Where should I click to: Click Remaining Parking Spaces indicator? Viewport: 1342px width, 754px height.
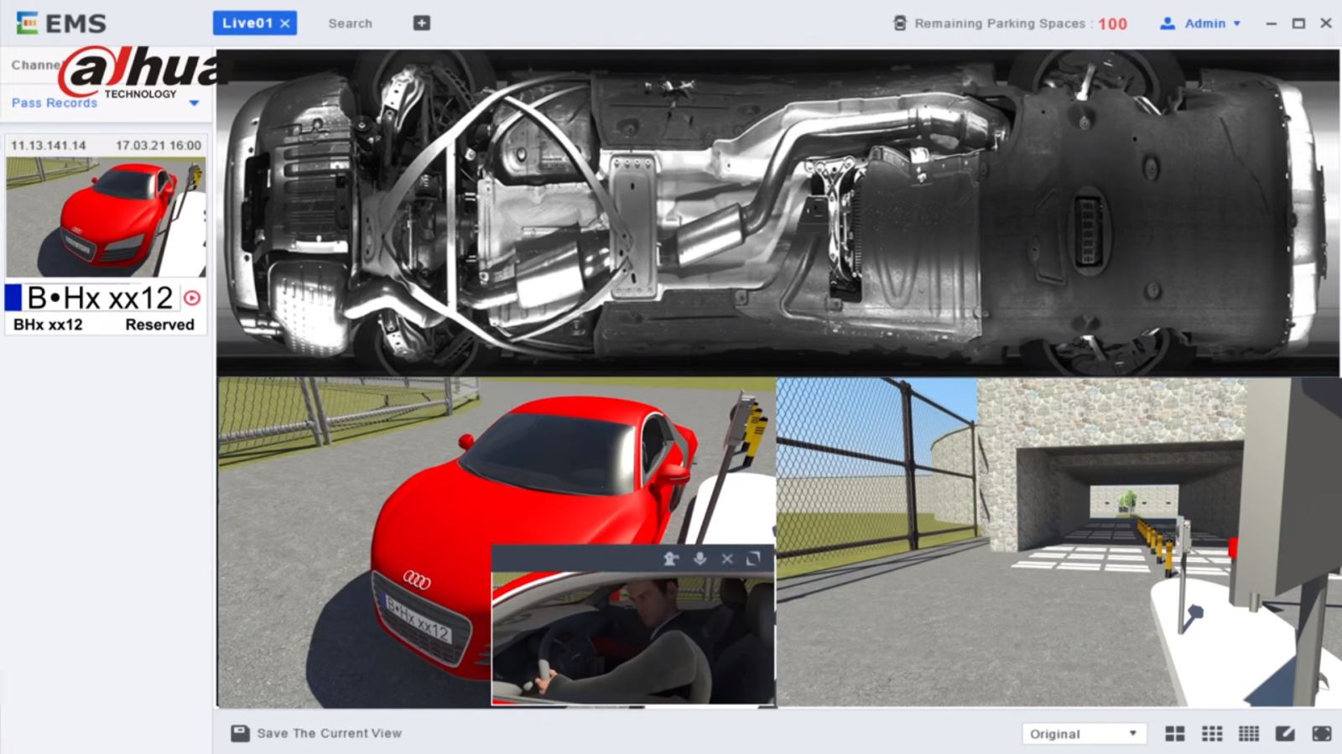coord(1010,23)
